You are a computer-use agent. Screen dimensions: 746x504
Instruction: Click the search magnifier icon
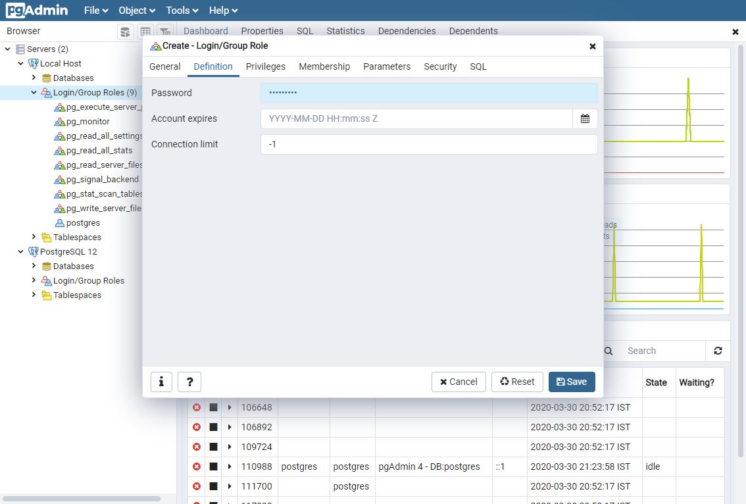609,351
